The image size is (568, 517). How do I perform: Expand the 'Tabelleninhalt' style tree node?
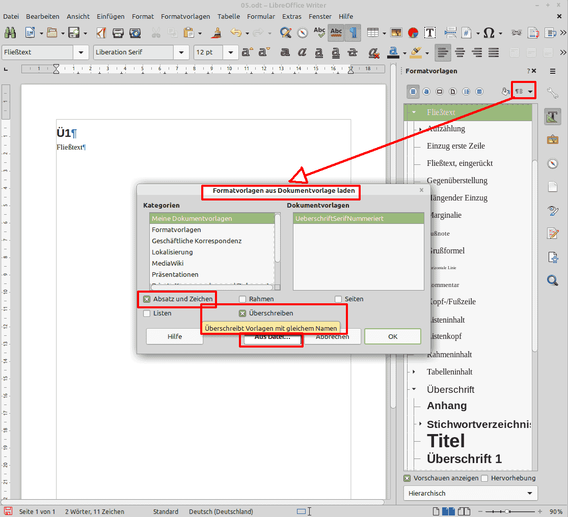414,372
